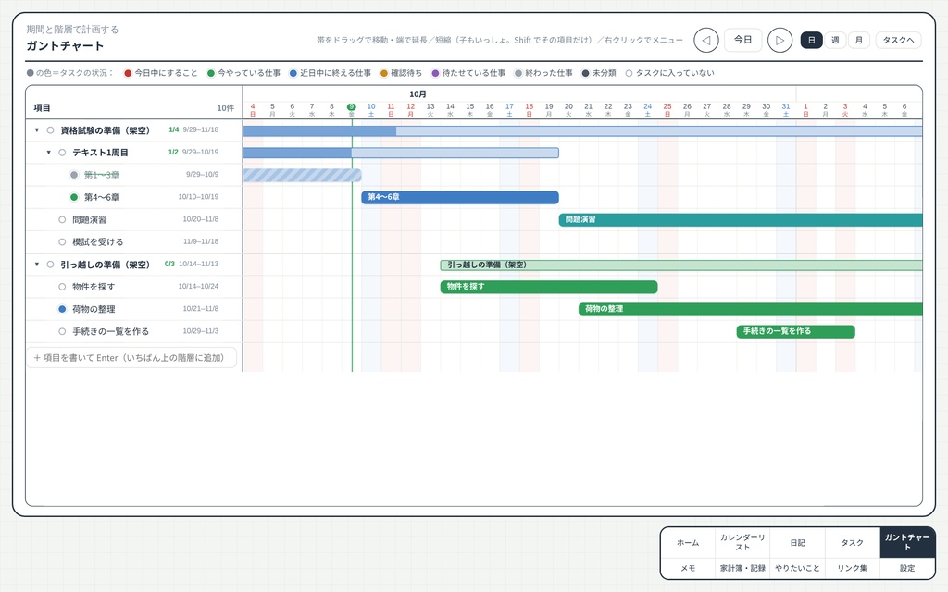
Task: Click the status circle beside 模試を受ける
Action: click(x=62, y=242)
